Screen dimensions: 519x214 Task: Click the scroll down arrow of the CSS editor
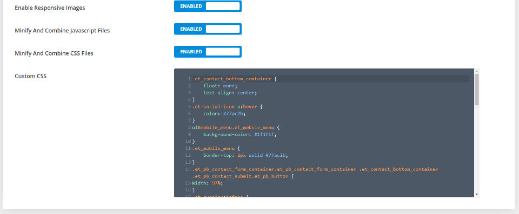click(x=477, y=195)
